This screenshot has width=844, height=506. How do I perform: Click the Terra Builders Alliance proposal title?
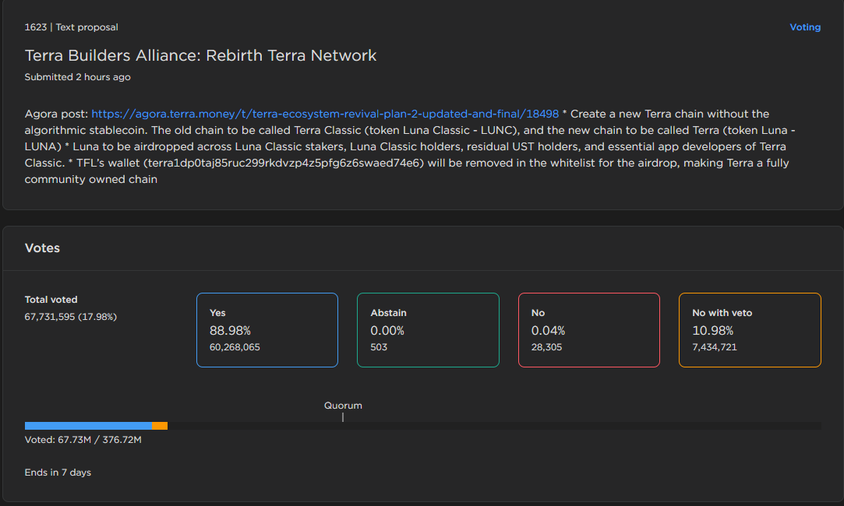pos(200,55)
